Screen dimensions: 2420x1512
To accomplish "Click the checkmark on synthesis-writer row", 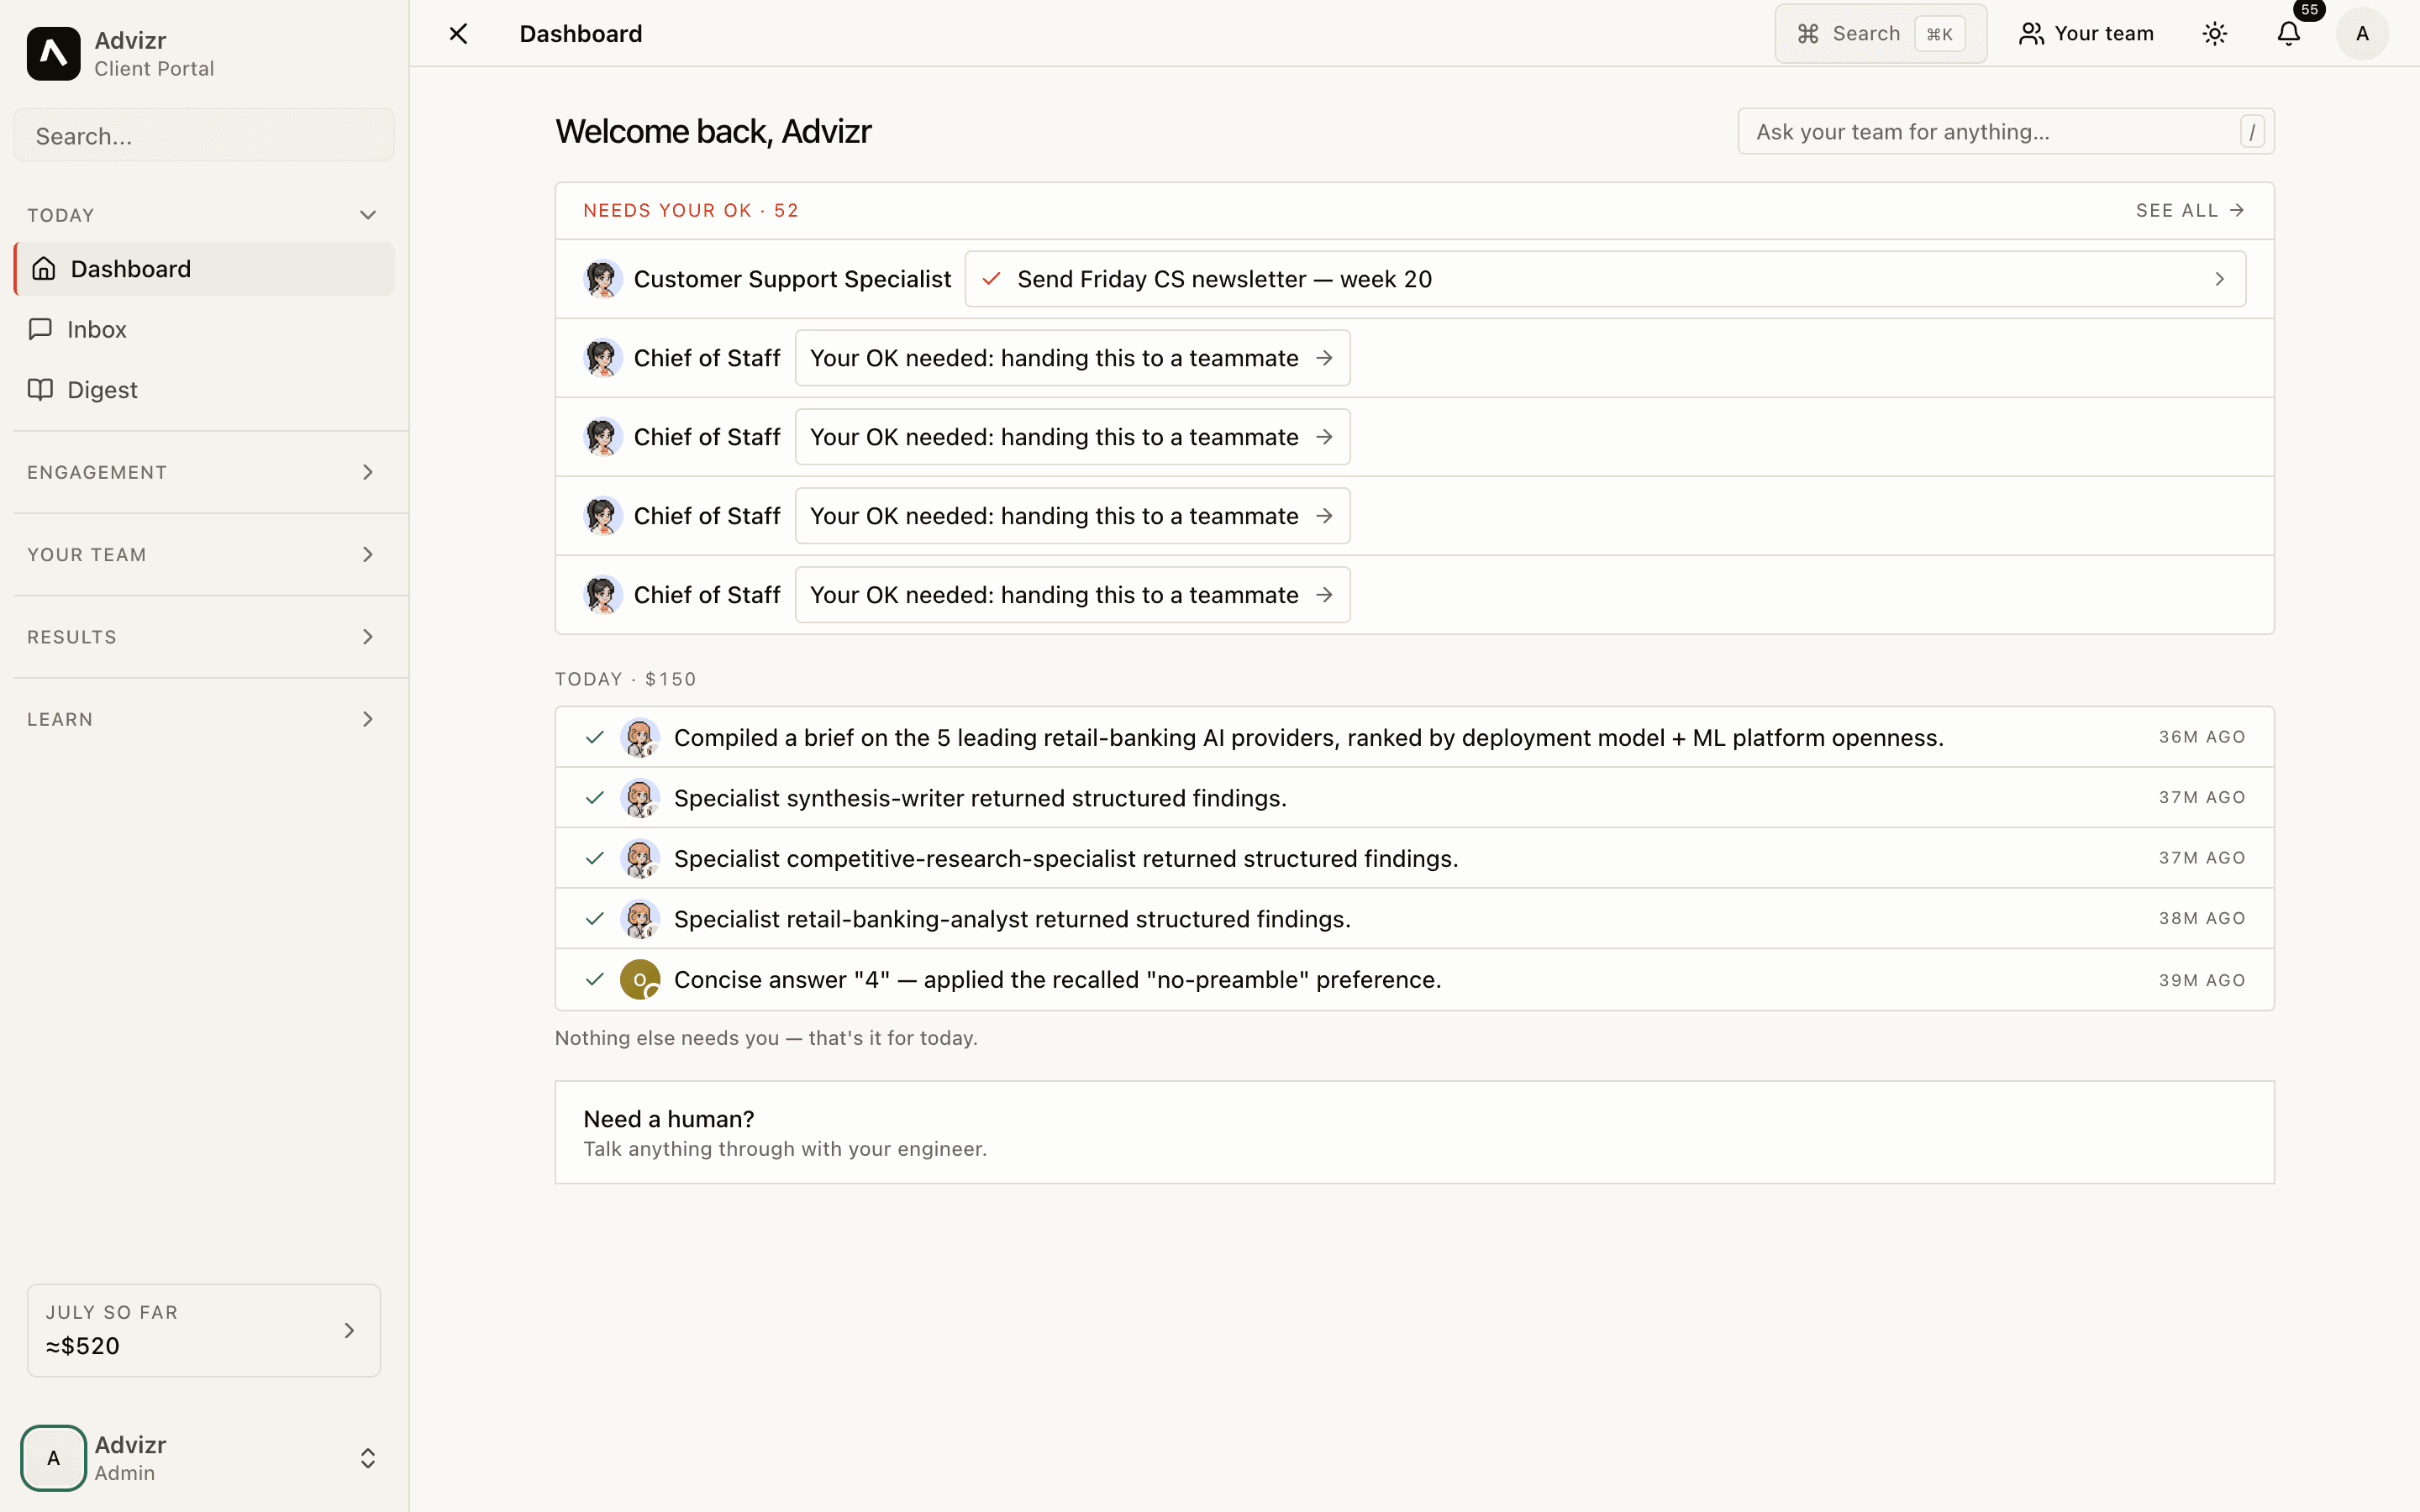I will (x=595, y=798).
